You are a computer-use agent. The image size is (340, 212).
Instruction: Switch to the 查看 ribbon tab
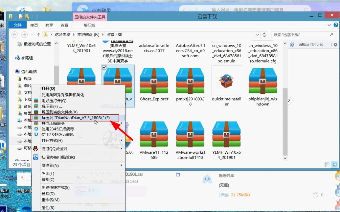tap(64, 25)
